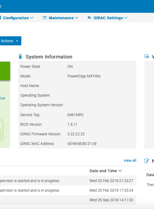154x209 pixels.
Task: Expand the Maintenance chevron arrow
Action: pyautogui.click(x=76, y=18)
